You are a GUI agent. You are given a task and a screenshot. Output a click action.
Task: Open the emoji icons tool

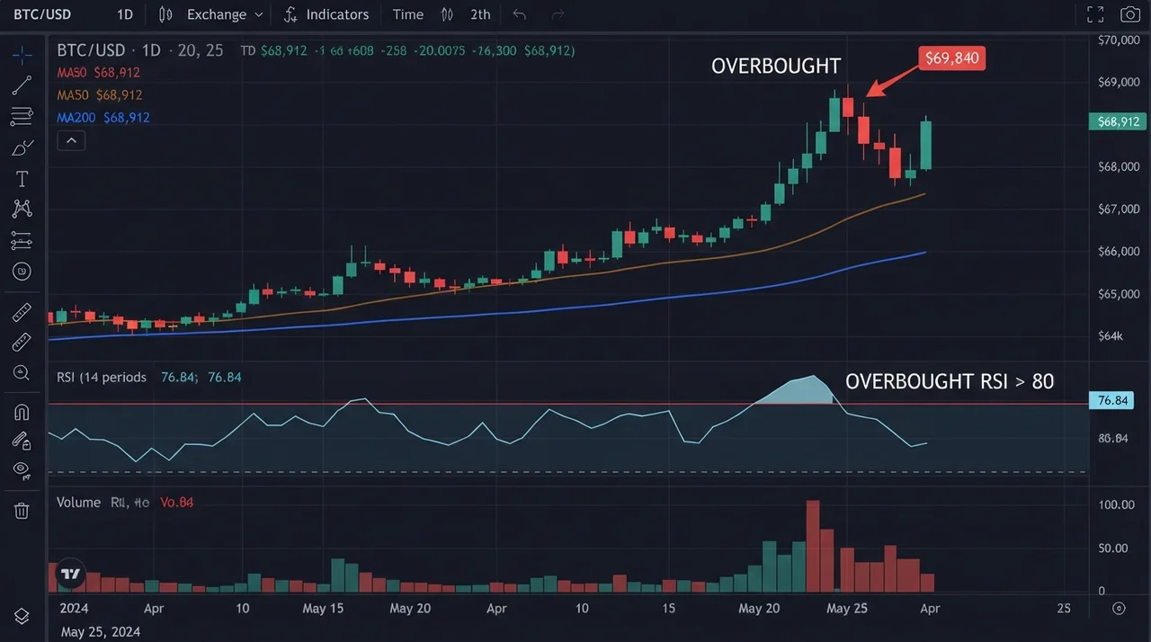click(22, 271)
